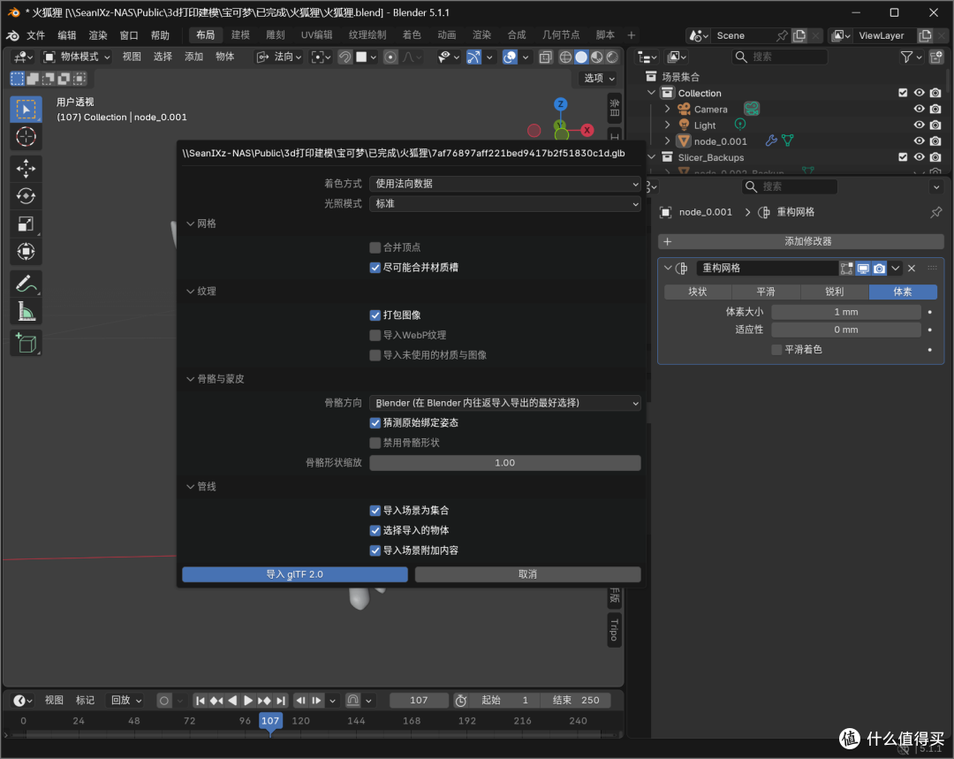The image size is (954, 759).
Task: Enable 禁用骨骼形状 checkbox
Action: [x=375, y=443]
